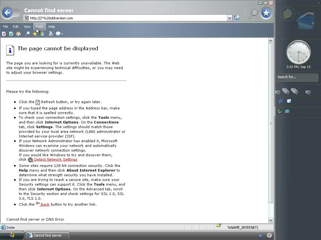321x240 pixels.
Task: Click the Refresh toolbar icon with green arrows
Action: click(x=11, y=34)
